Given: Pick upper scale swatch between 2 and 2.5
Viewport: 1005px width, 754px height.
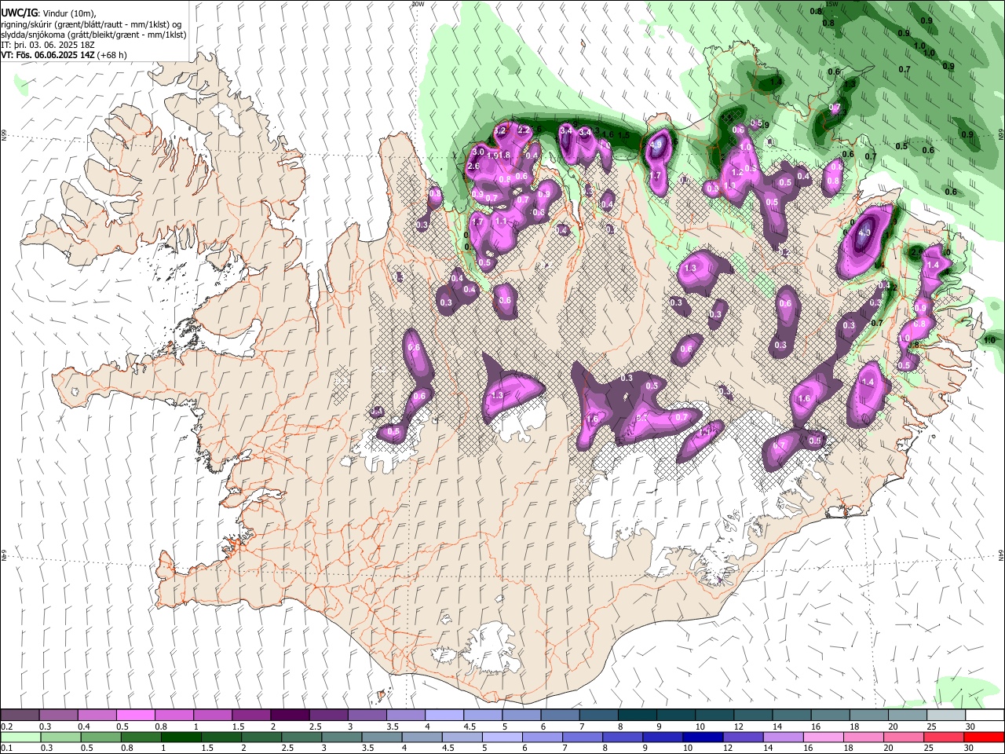Looking at the screenshot, I should point(290,715).
